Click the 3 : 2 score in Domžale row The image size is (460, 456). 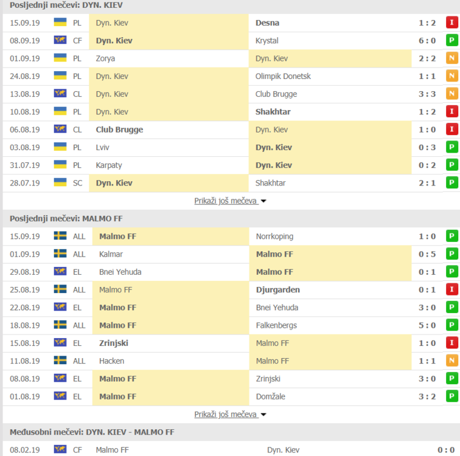pos(427,396)
